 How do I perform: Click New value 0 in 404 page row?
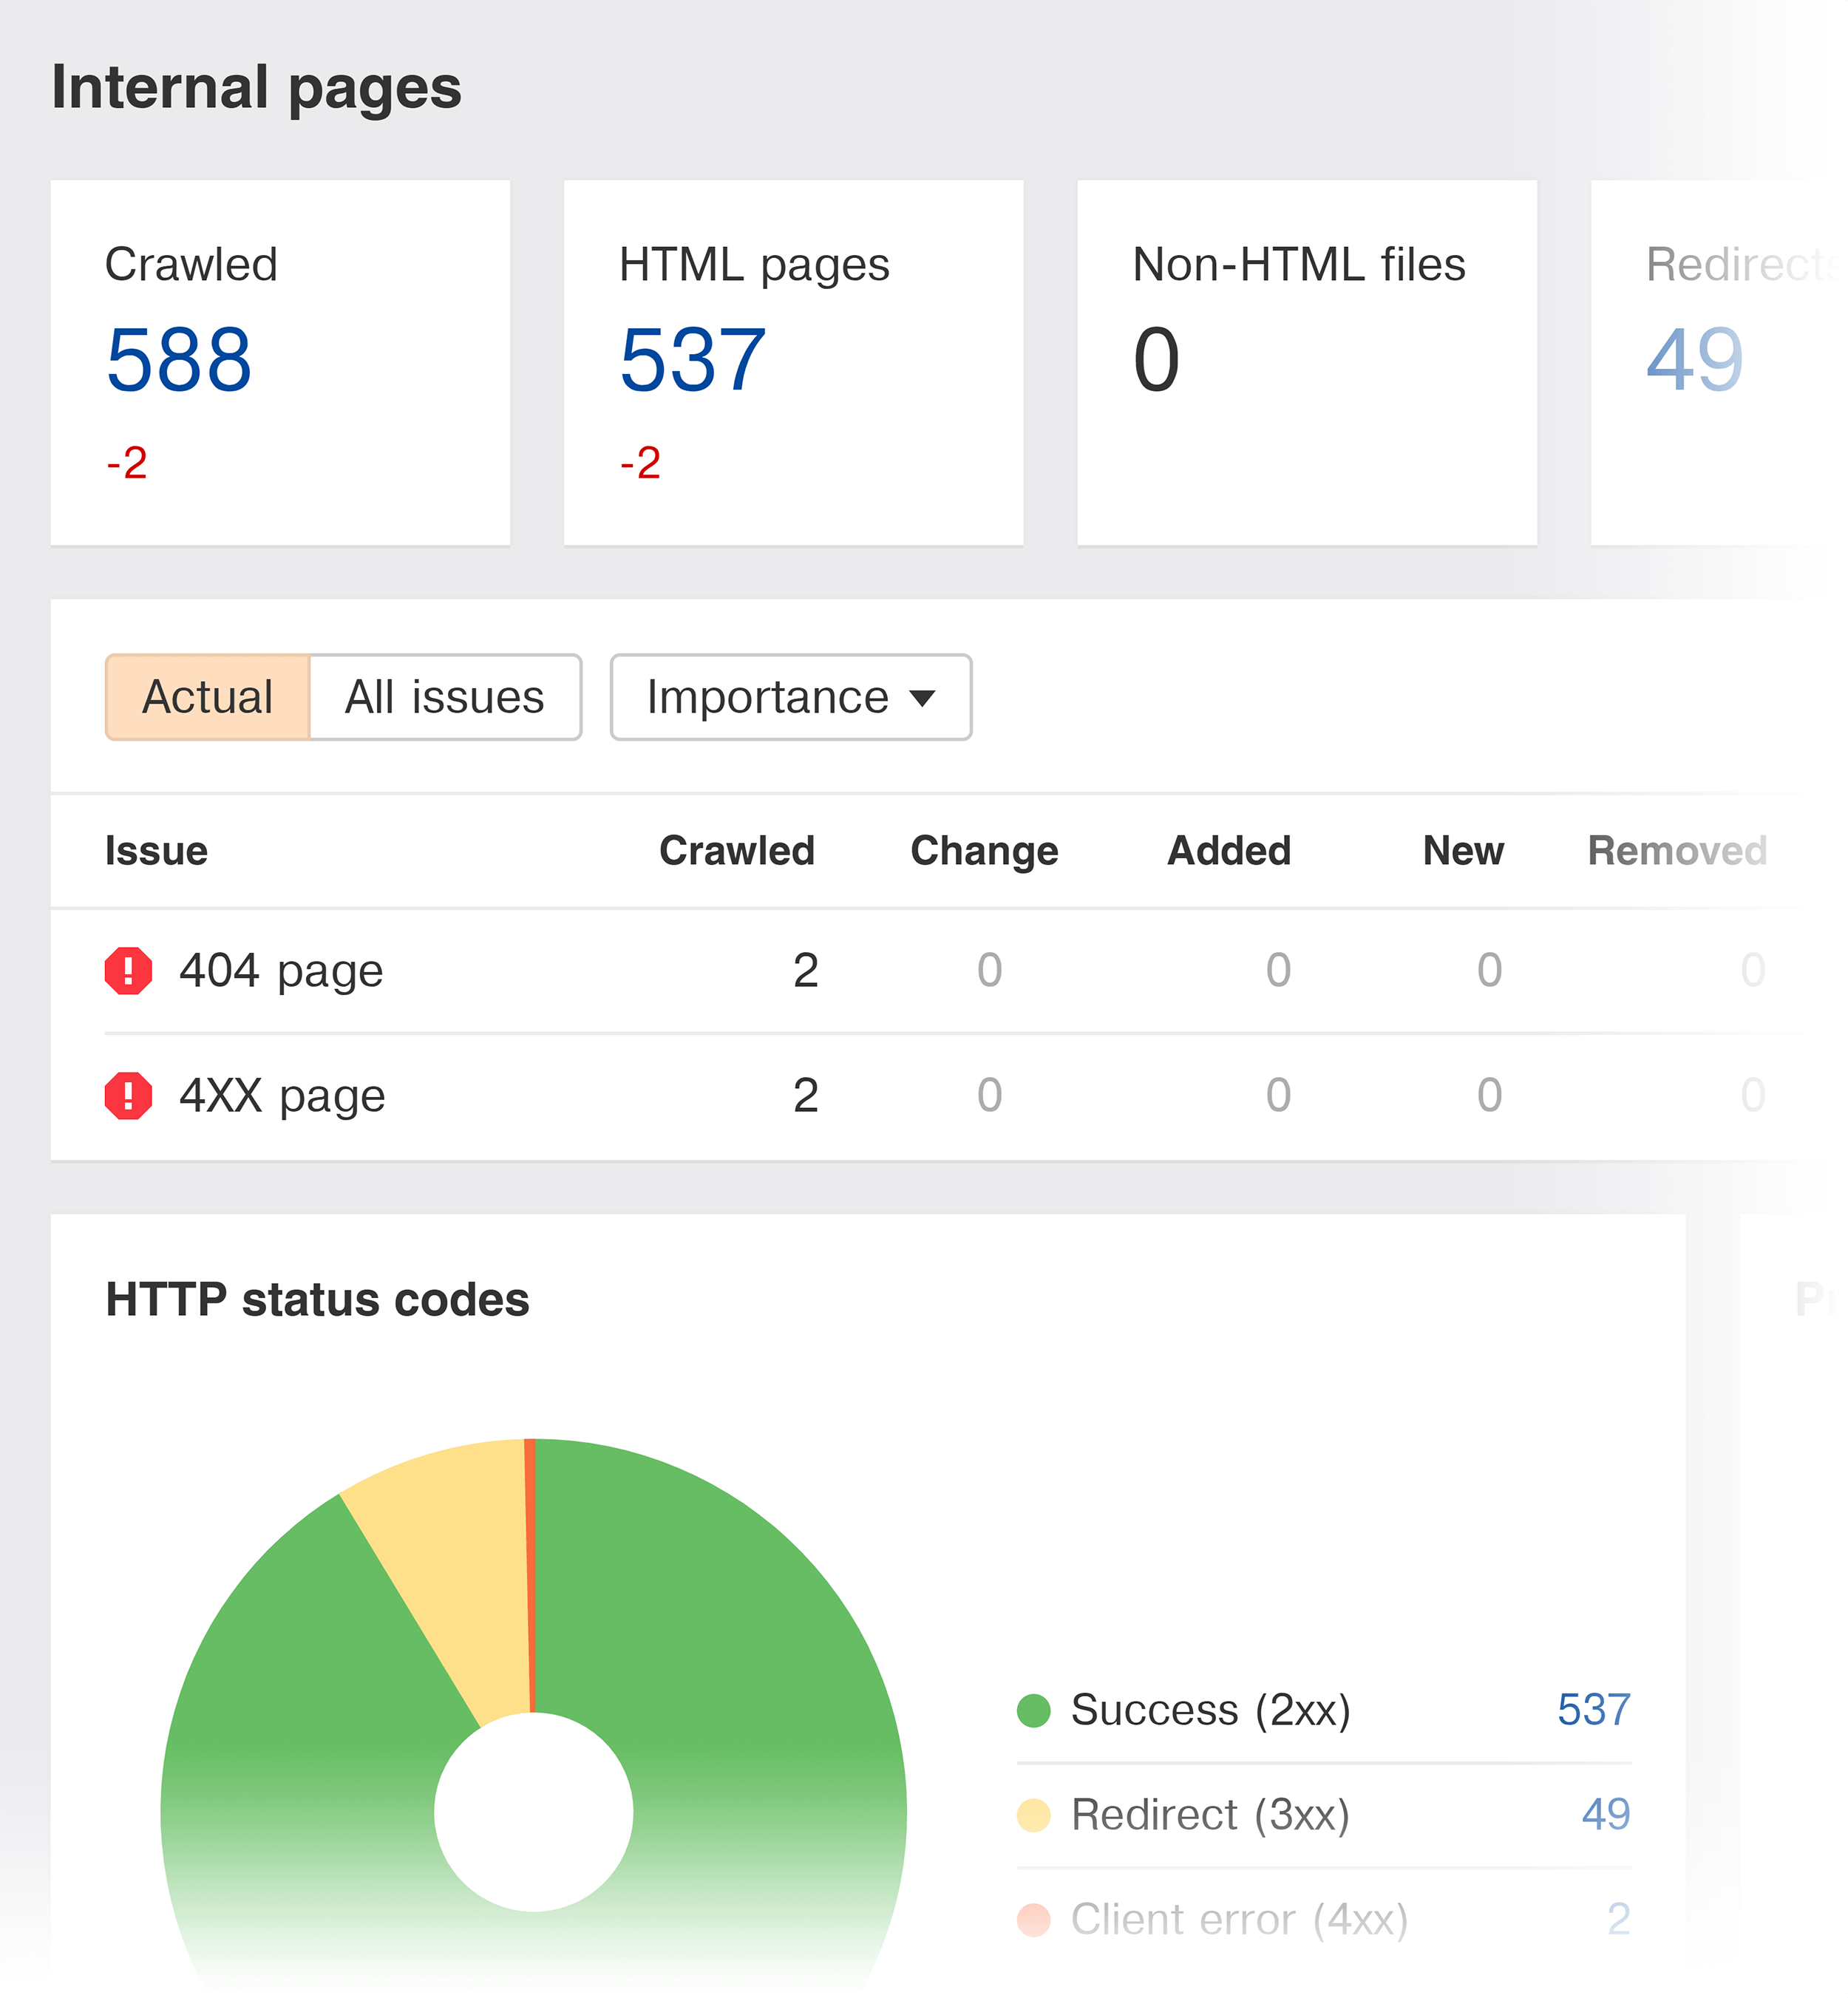click(x=1490, y=971)
